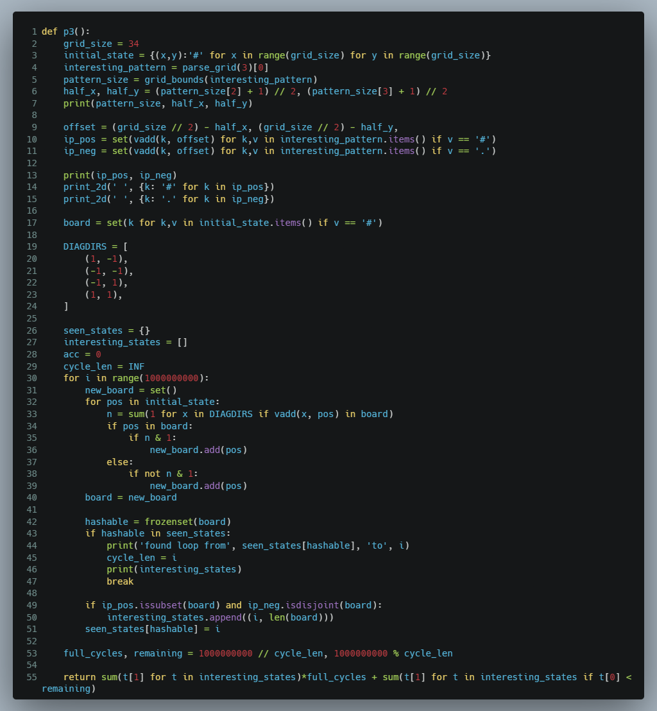
Task: Click the 'else:' line
Action: [120, 462]
